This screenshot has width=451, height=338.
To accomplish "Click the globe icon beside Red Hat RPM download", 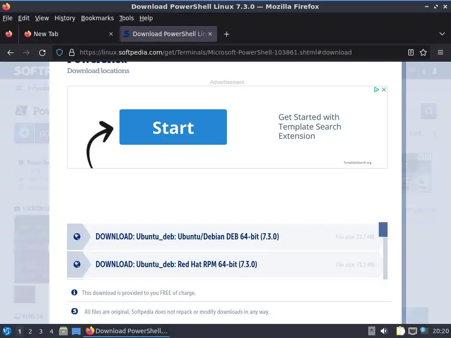I will [77, 265].
